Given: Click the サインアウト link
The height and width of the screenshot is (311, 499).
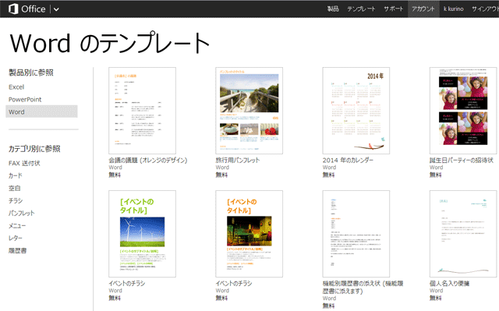Looking at the screenshot, I should click(x=485, y=9).
